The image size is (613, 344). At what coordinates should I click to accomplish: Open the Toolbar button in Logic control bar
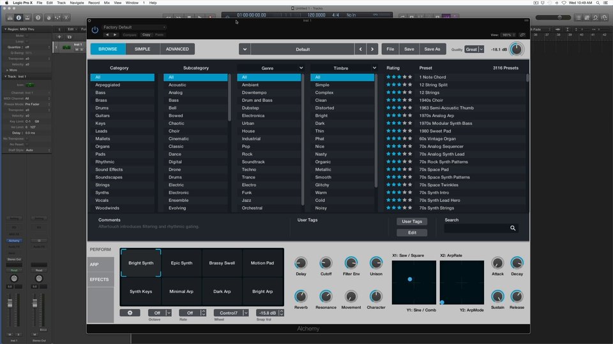pos(27,18)
